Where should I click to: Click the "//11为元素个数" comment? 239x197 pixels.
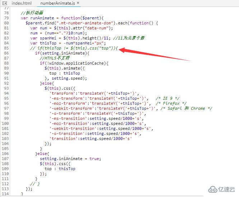129,38
